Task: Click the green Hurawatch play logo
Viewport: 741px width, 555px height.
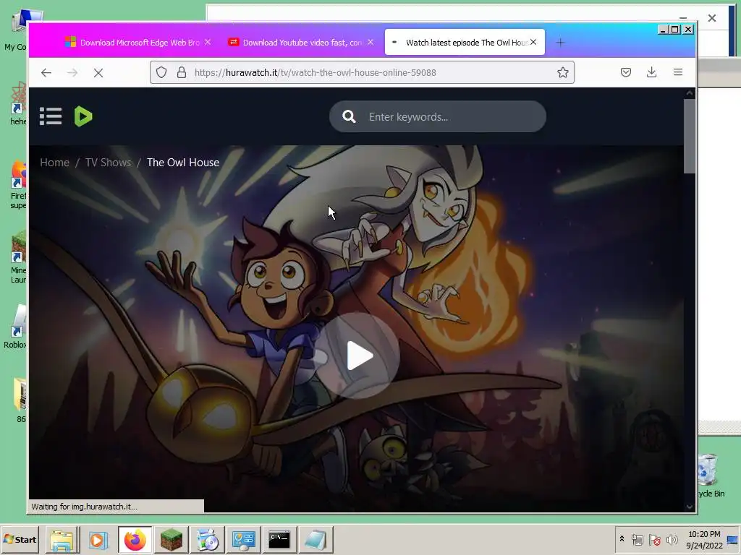Action: pos(83,116)
